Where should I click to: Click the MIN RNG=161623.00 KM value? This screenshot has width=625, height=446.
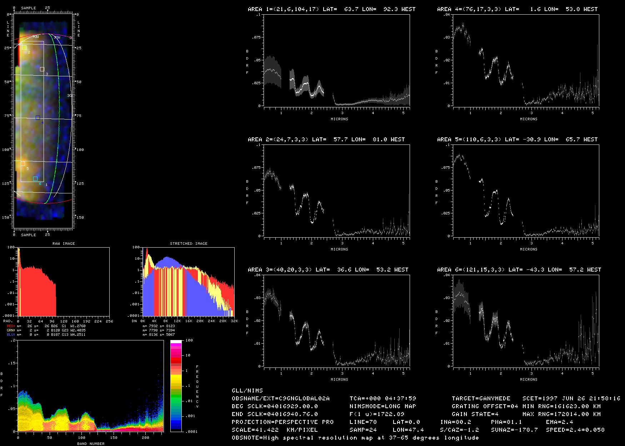(561, 406)
